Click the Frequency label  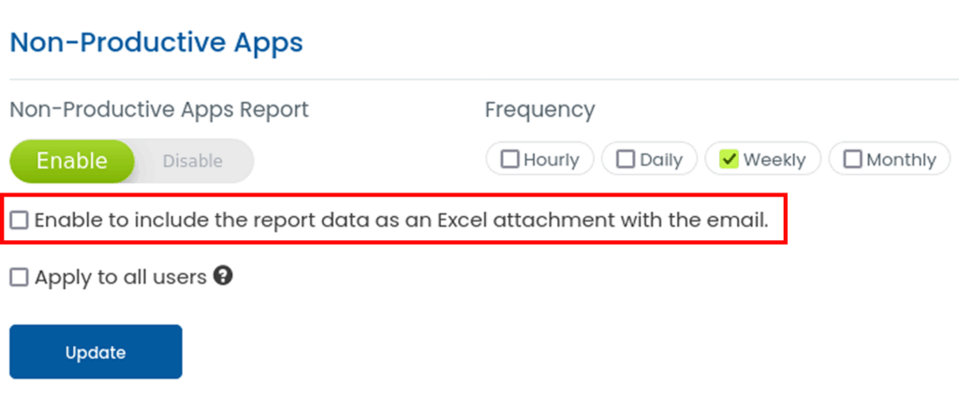coord(539,109)
